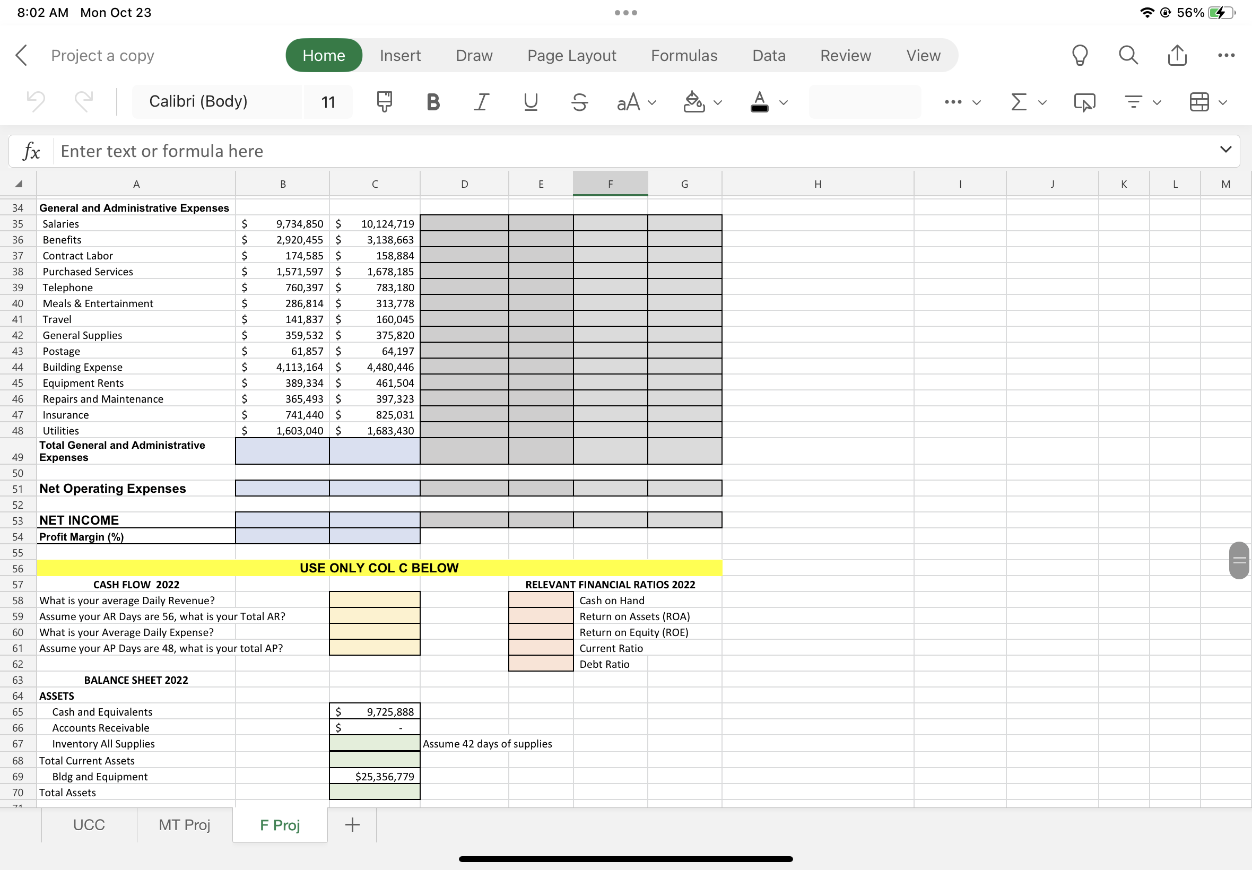This screenshot has height=870, width=1252.
Task: Tap the Share icon
Action: pyautogui.click(x=1177, y=55)
